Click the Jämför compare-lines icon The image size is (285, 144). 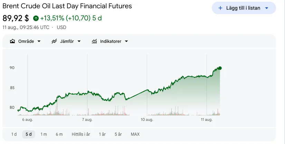coord(54,41)
